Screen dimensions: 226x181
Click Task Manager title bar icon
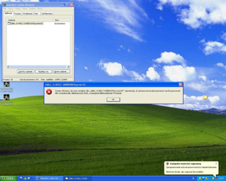pos(4,5)
